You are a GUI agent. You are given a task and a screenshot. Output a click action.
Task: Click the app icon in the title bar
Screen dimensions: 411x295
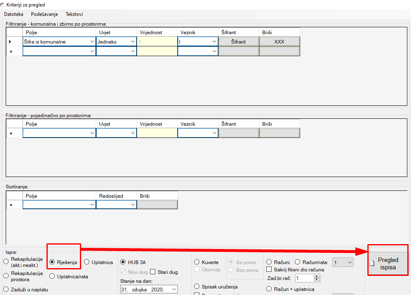pos(3,4)
